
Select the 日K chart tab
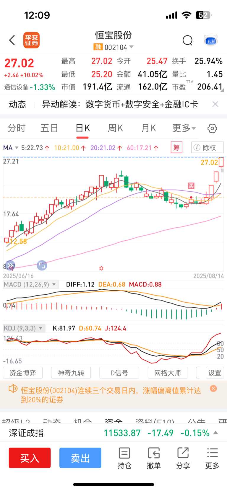pos(82,128)
